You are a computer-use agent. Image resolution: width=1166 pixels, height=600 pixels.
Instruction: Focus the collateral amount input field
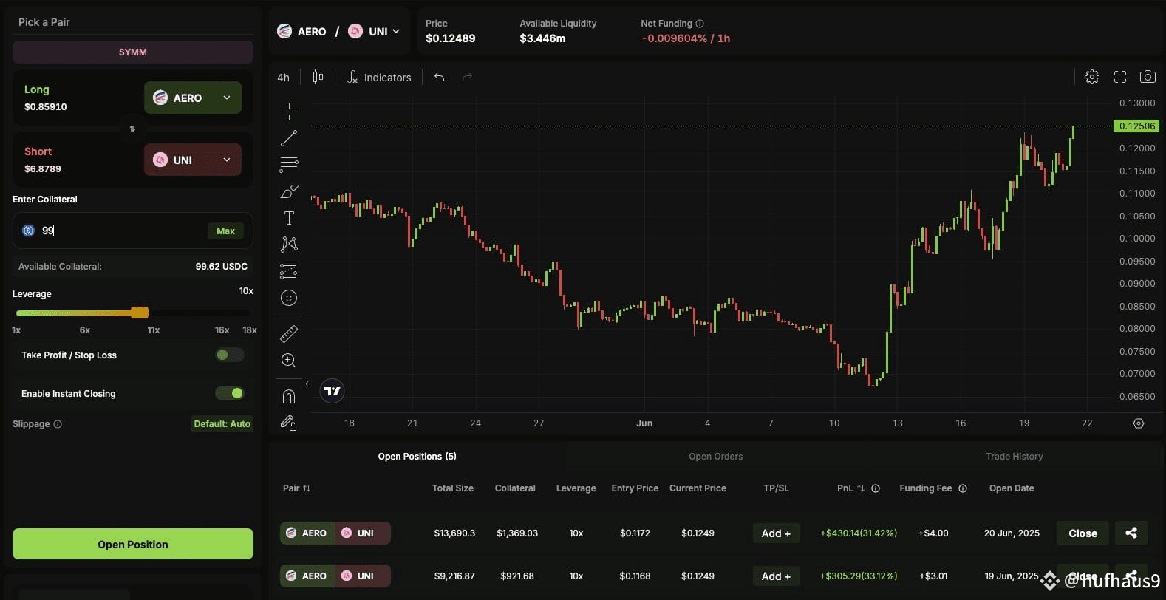coord(133,231)
